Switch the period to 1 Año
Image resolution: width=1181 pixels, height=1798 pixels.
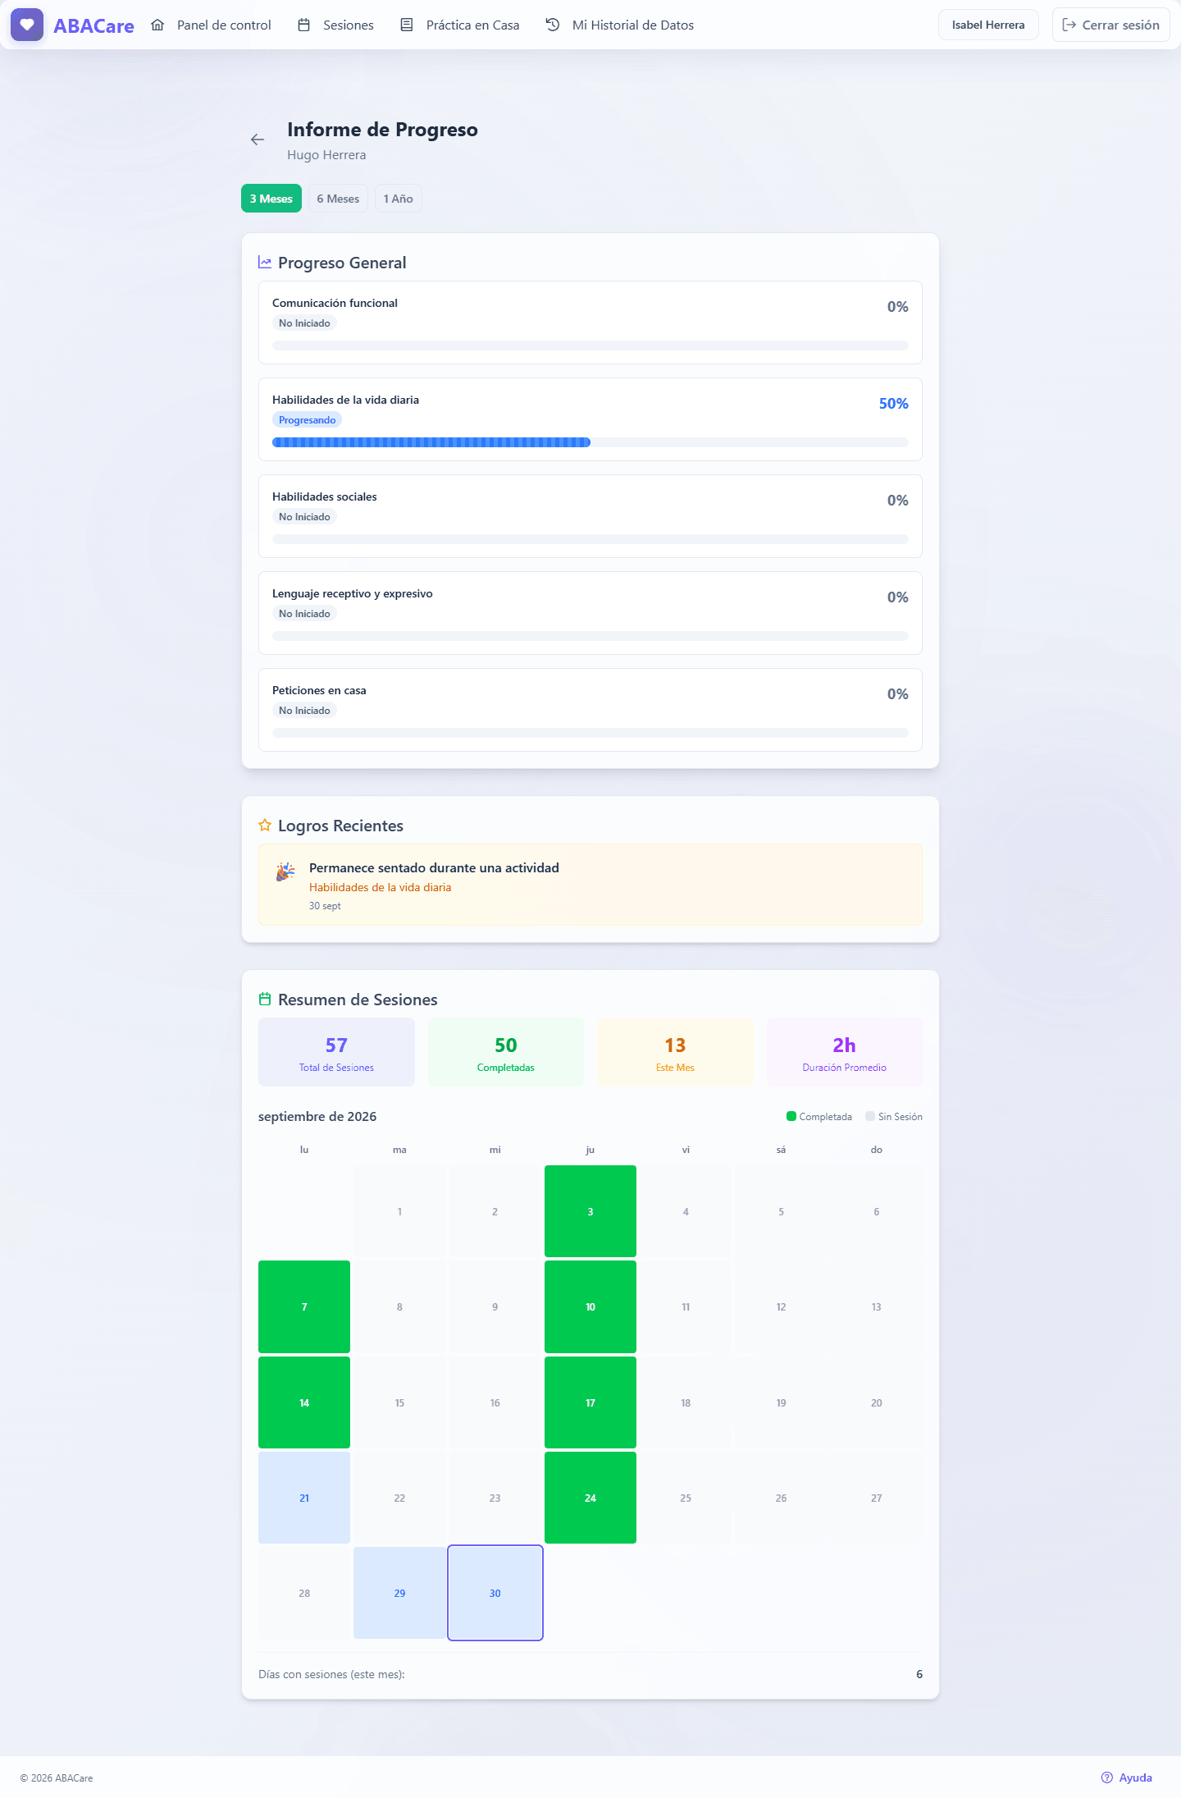pos(399,199)
